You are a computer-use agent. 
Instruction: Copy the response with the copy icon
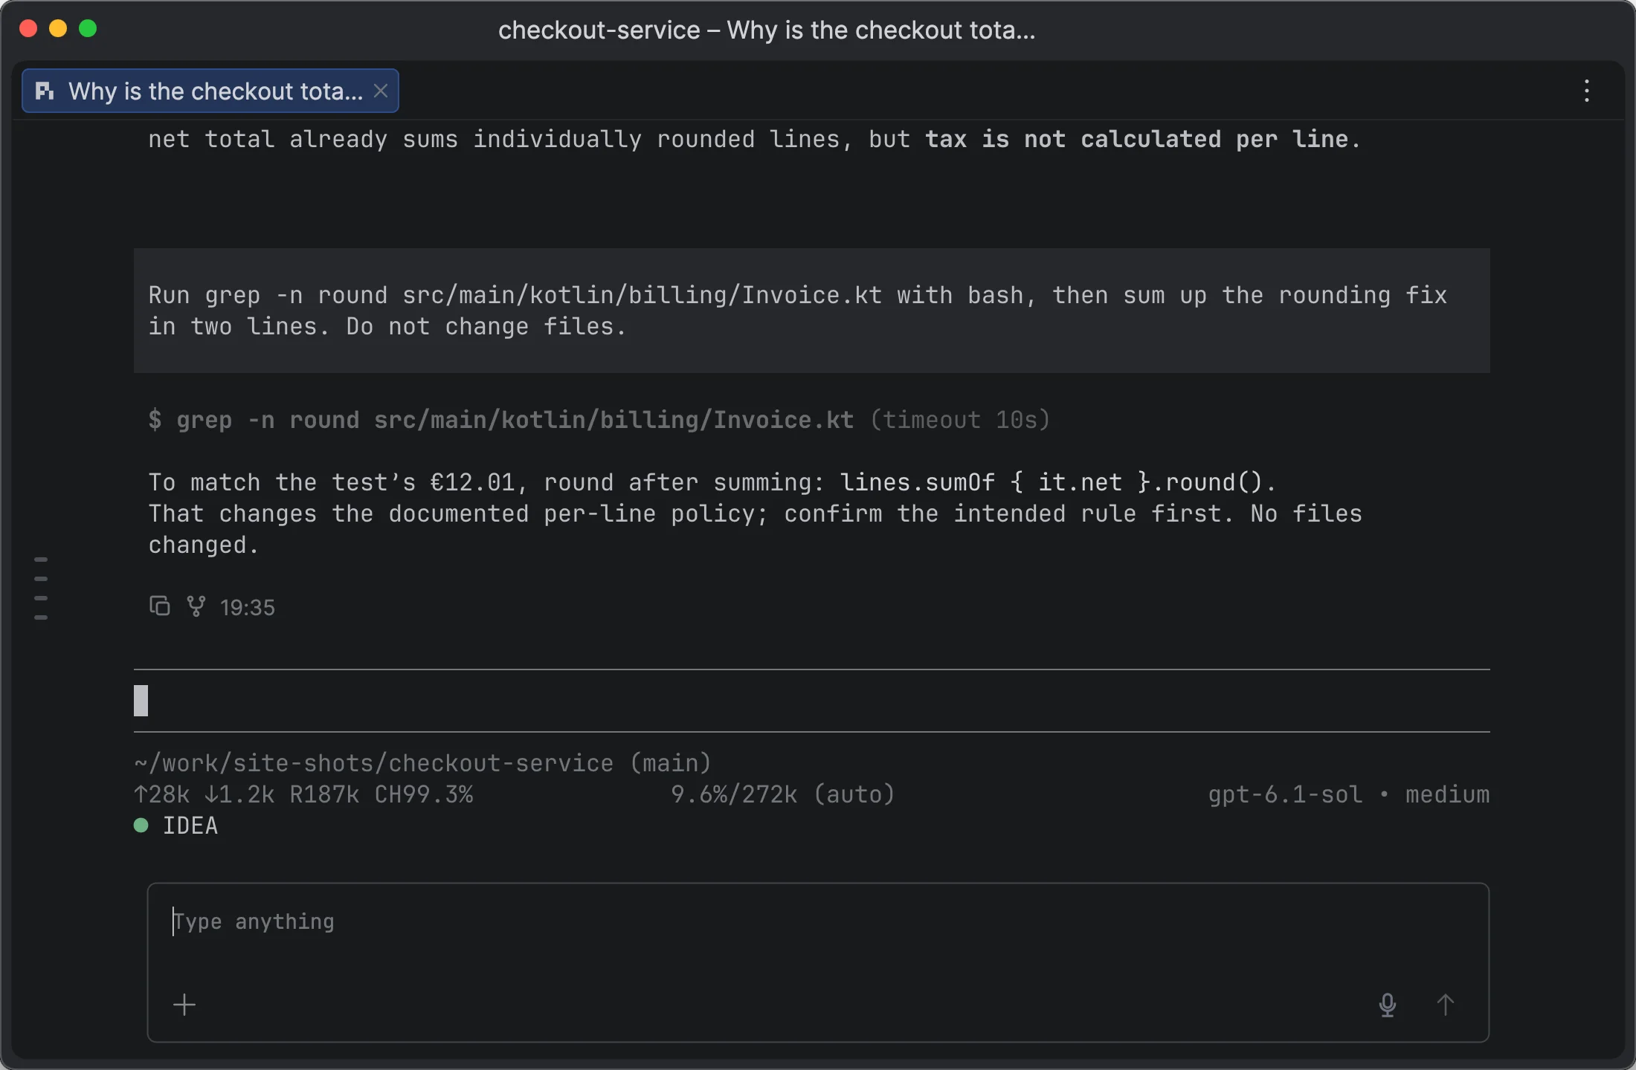[159, 606]
